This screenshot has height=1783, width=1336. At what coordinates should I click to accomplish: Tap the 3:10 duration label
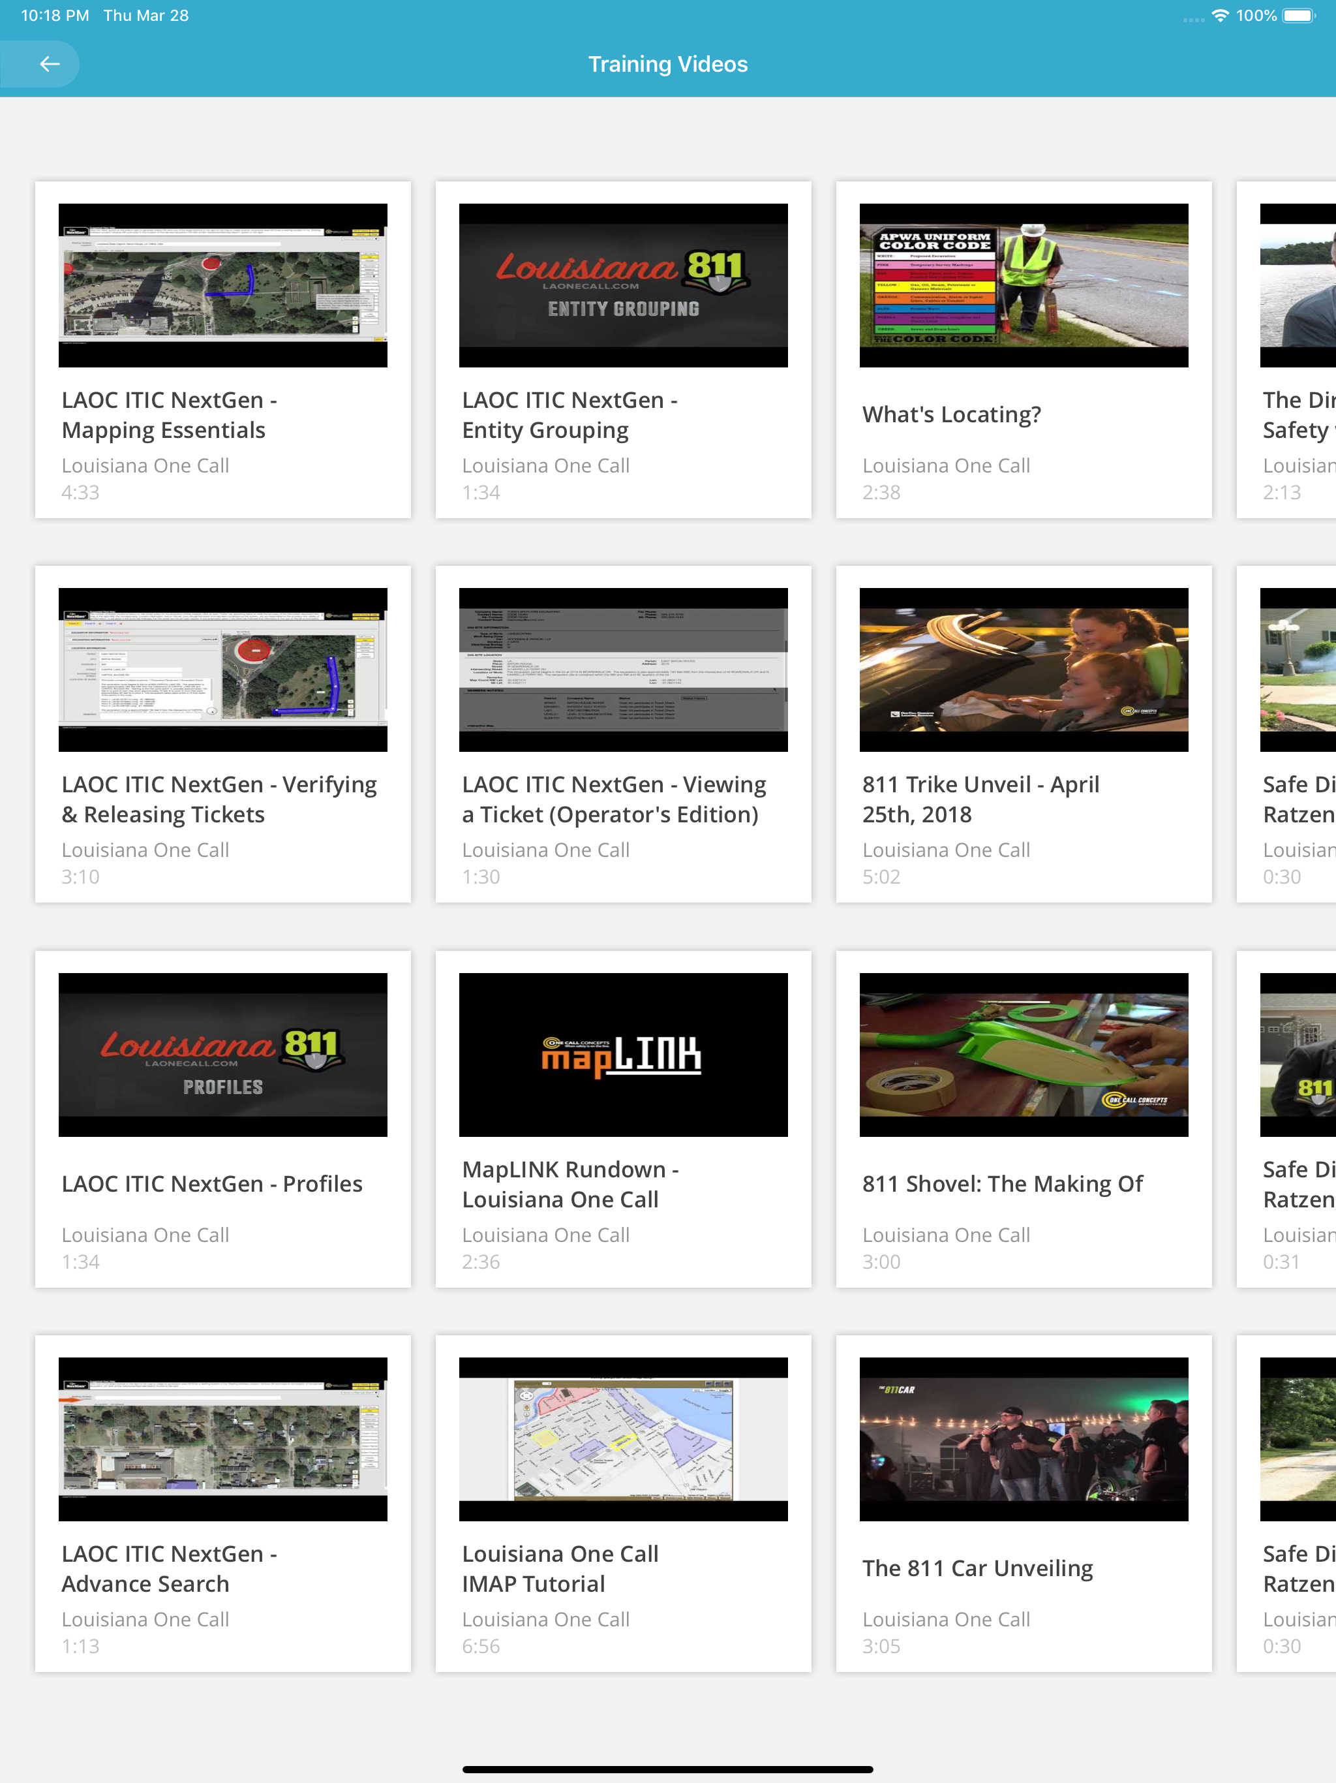point(81,877)
